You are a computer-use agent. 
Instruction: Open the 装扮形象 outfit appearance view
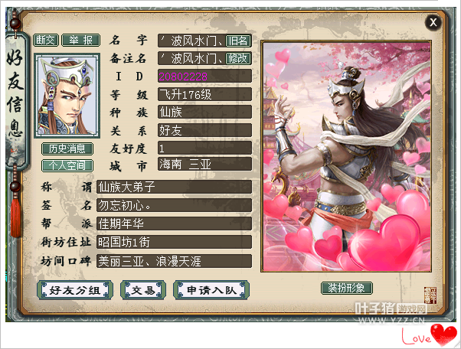click(x=347, y=288)
